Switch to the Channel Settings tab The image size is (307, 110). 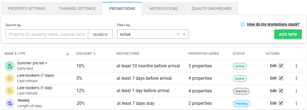click(x=77, y=9)
